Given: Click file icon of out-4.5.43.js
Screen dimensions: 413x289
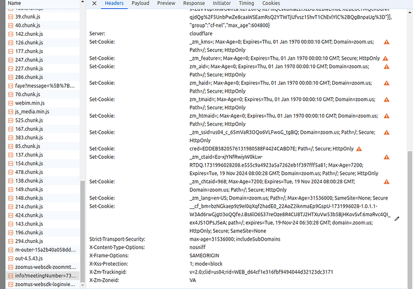Looking at the screenshot, I should (11, 259).
